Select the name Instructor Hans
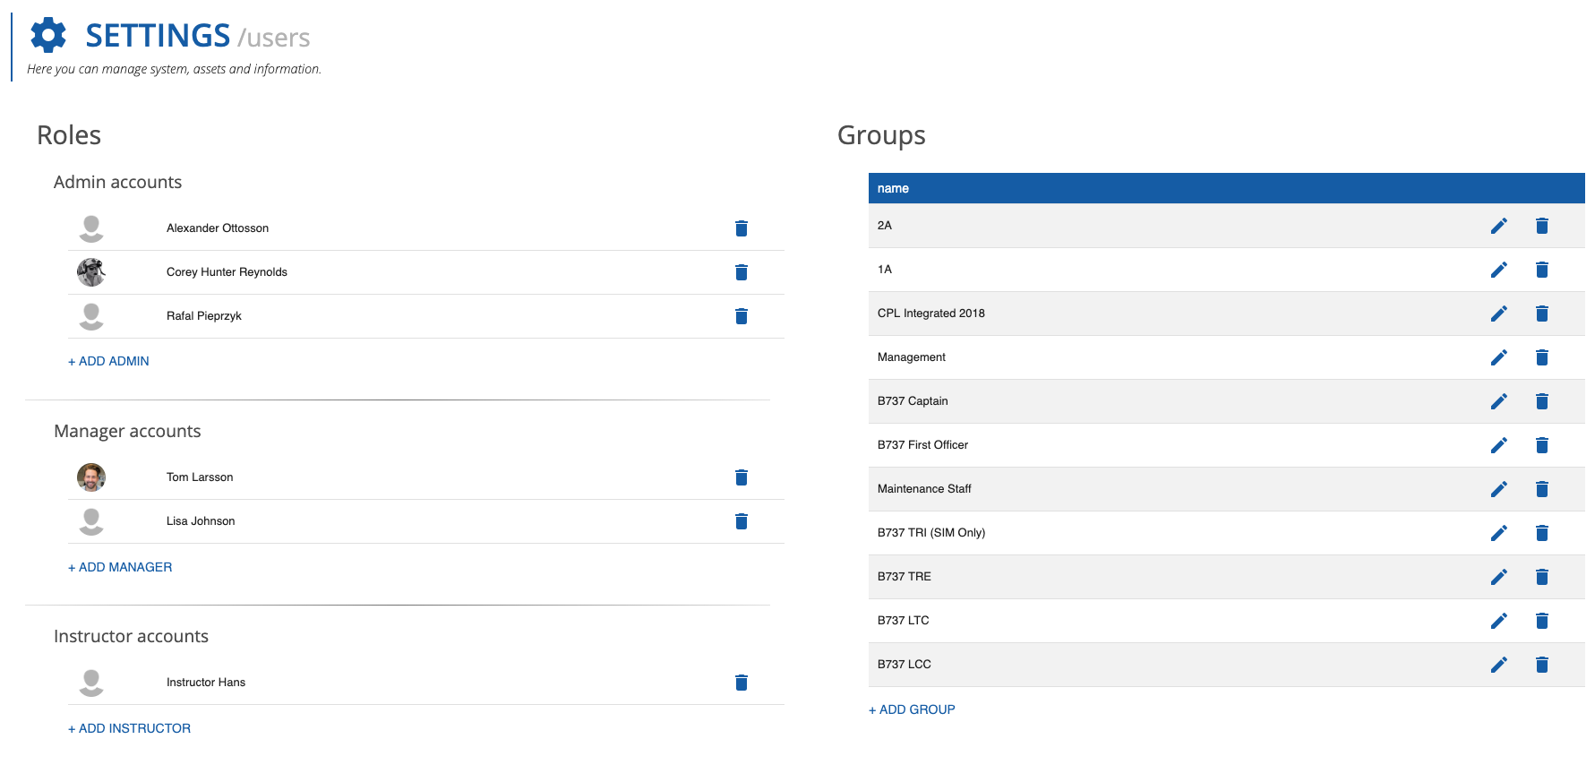Image resolution: width=1595 pixels, height=782 pixels. (x=206, y=683)
